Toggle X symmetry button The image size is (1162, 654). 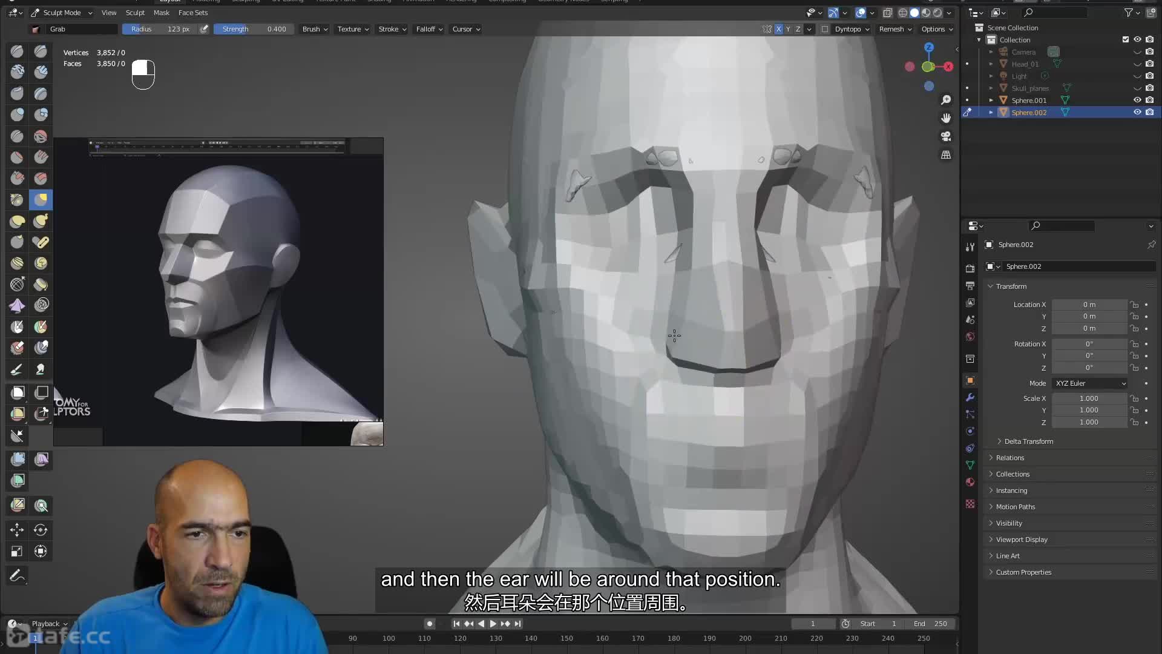778,29
